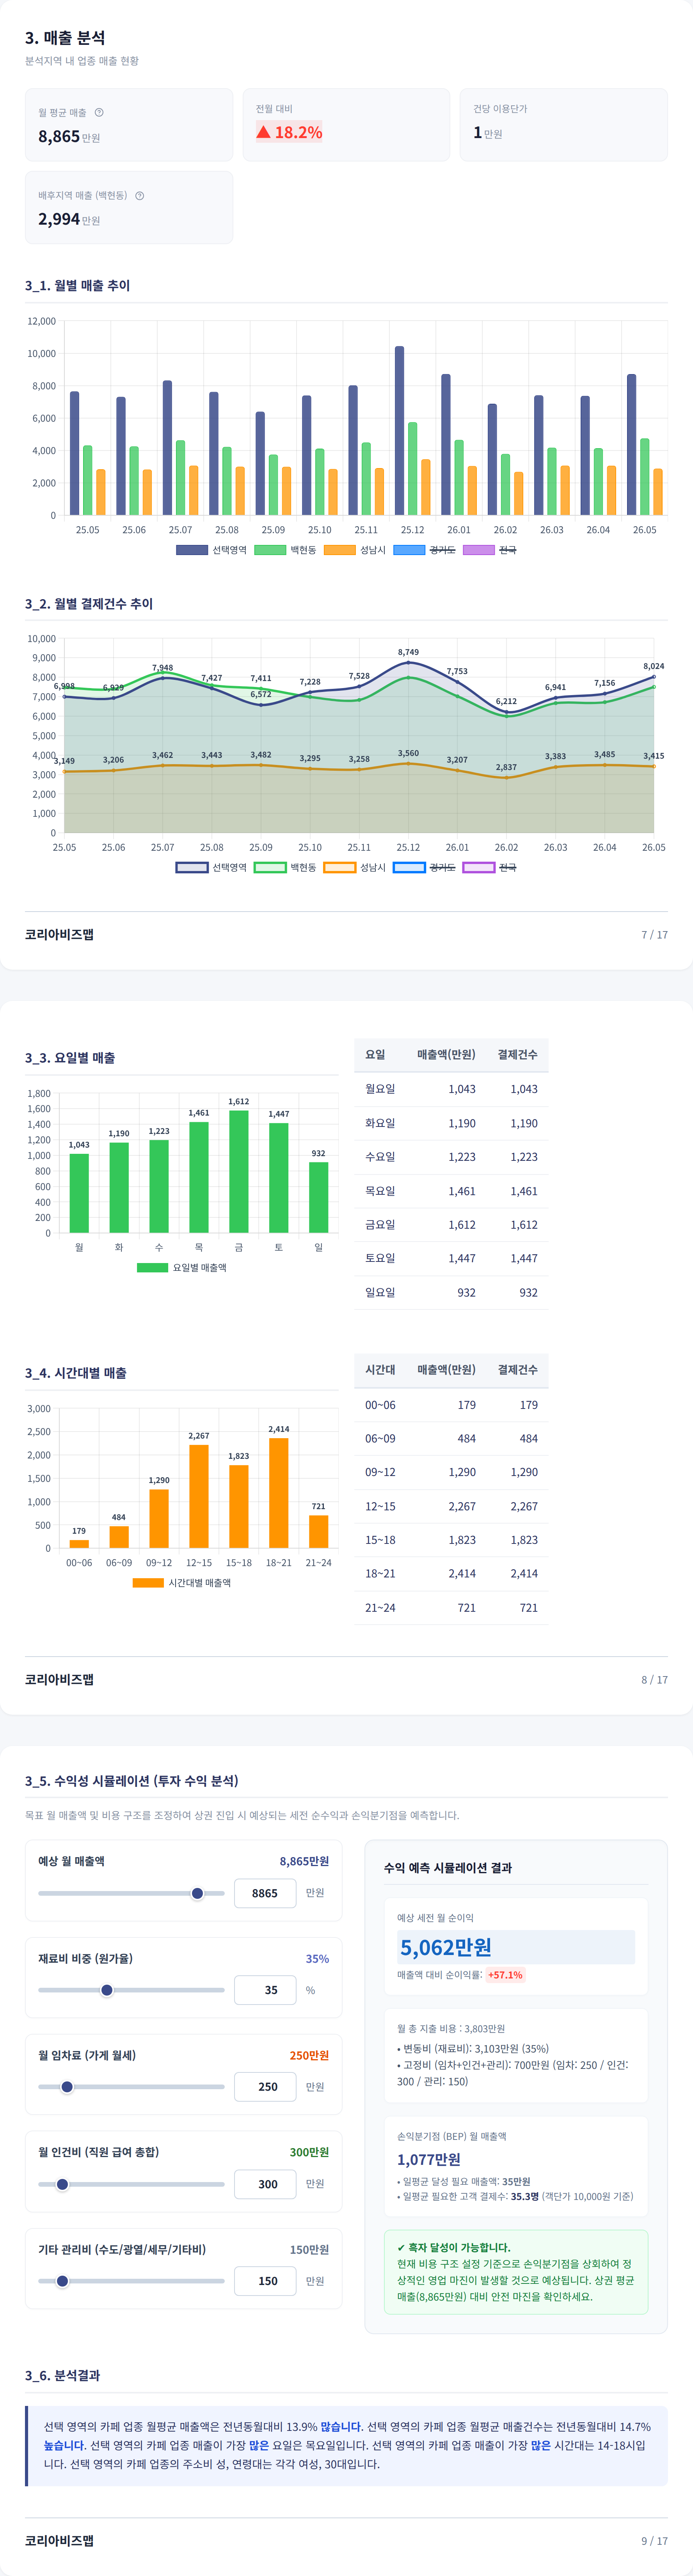Click the page number 9 / 17
The image size is (693, 2576).
click(x=654, y=2541)
